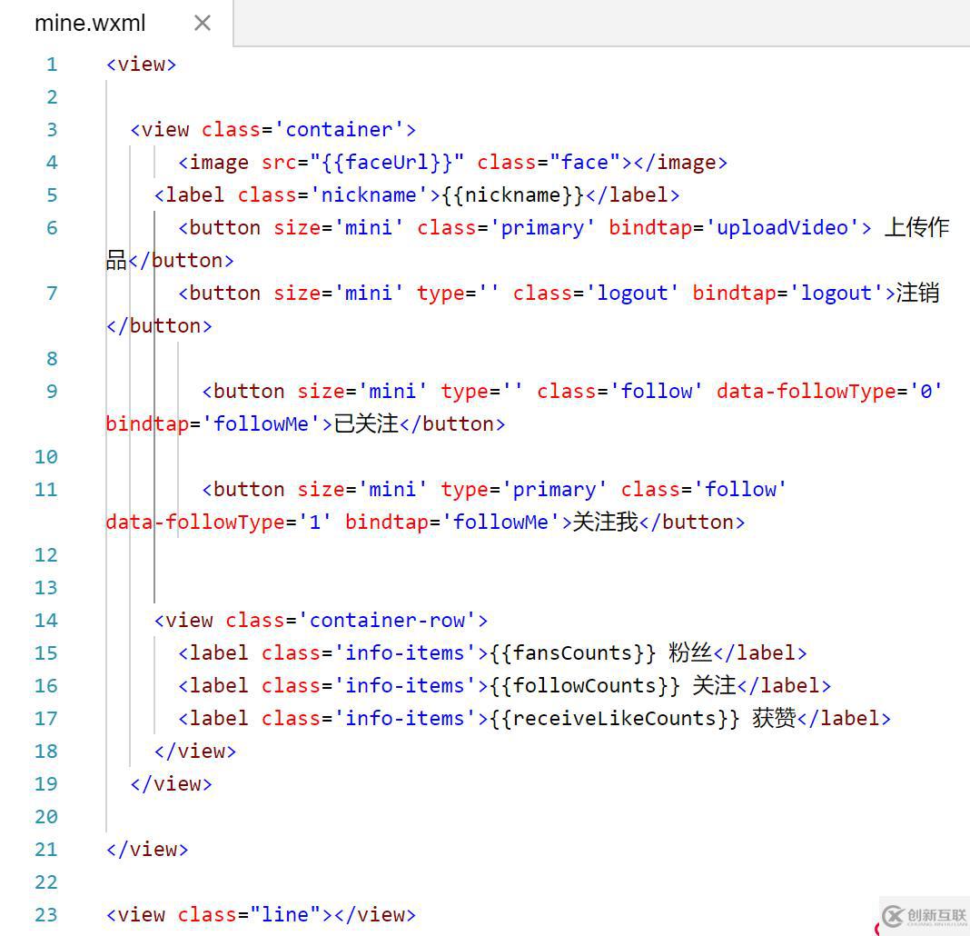Click line number 1 in gutter

(52, 65)
